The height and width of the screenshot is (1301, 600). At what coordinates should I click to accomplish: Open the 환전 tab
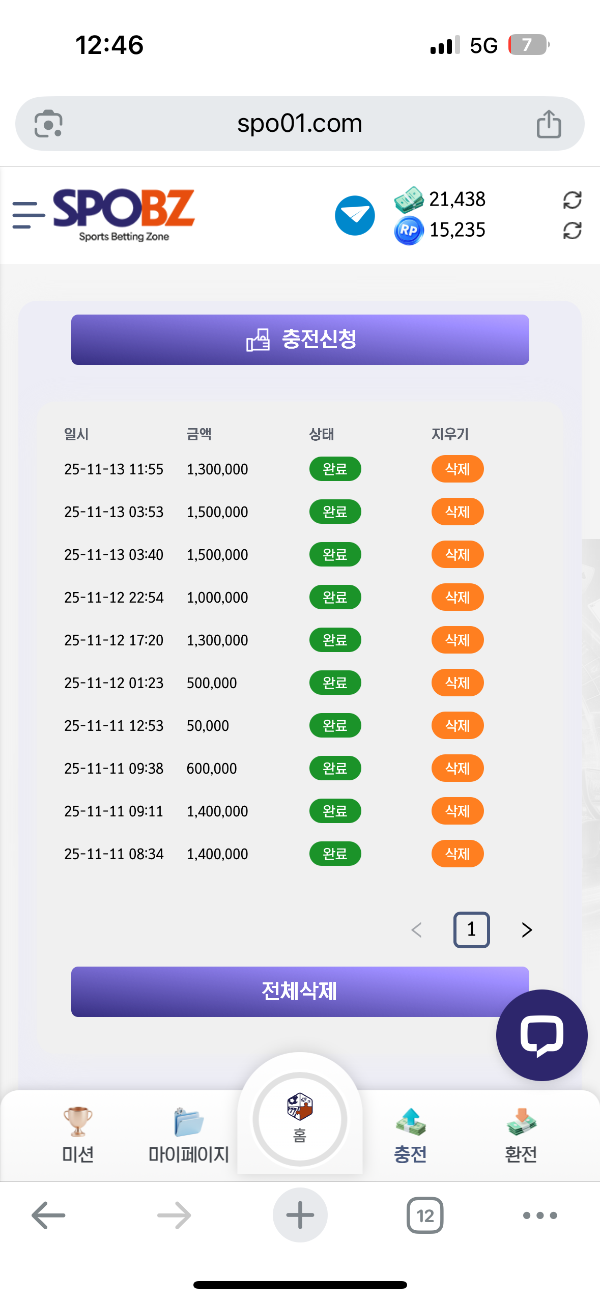point(521,1135)
